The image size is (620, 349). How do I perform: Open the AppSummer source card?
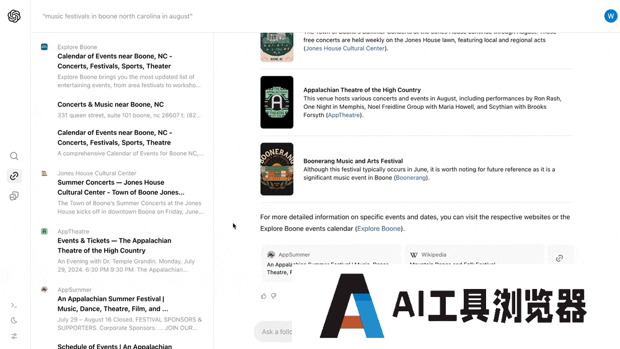click(x=331, y=263)
